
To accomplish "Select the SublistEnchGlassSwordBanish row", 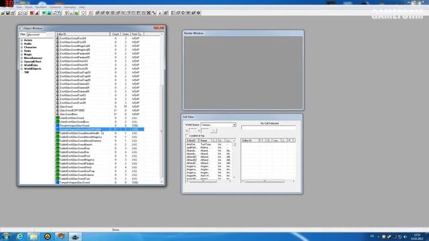I will click(x=100, y=145).
